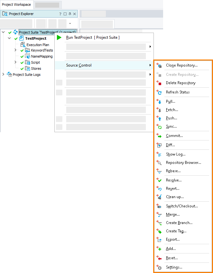This screenshot has width=213, height=273.
Task: Click the Merge branch icon
Action: (x=159, y=214)
